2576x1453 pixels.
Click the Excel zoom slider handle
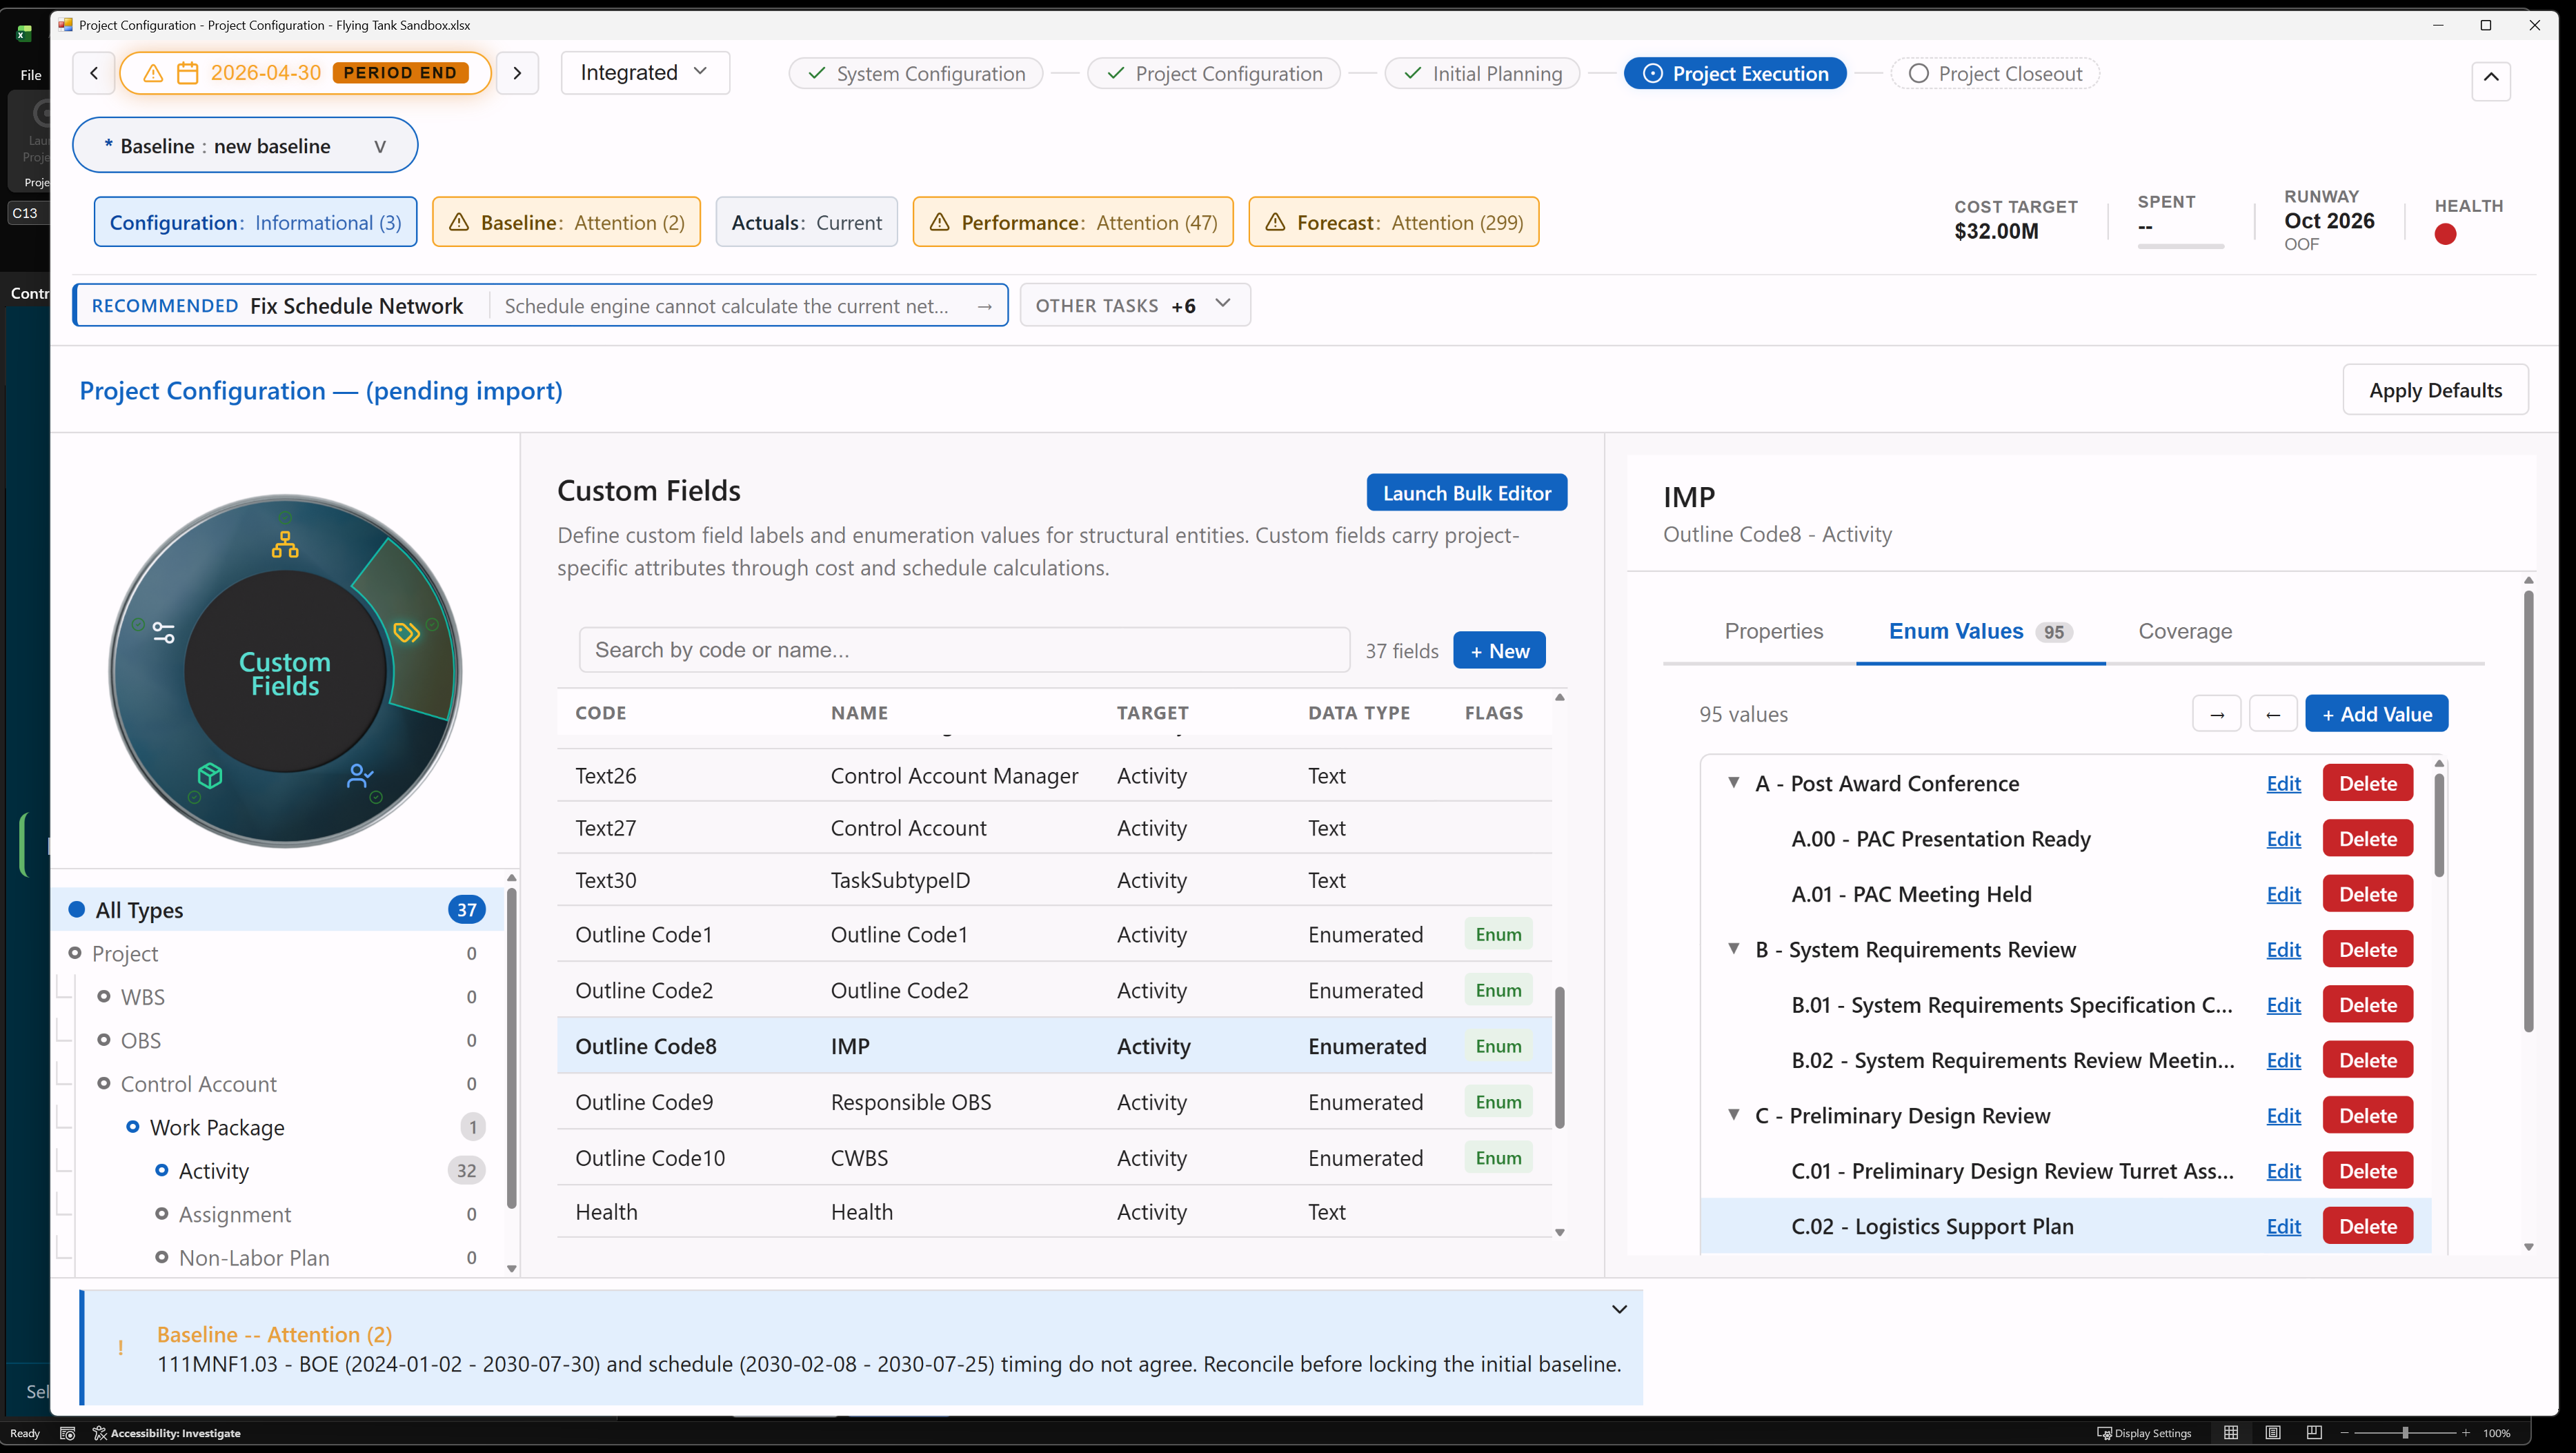coord(2405,1433)
